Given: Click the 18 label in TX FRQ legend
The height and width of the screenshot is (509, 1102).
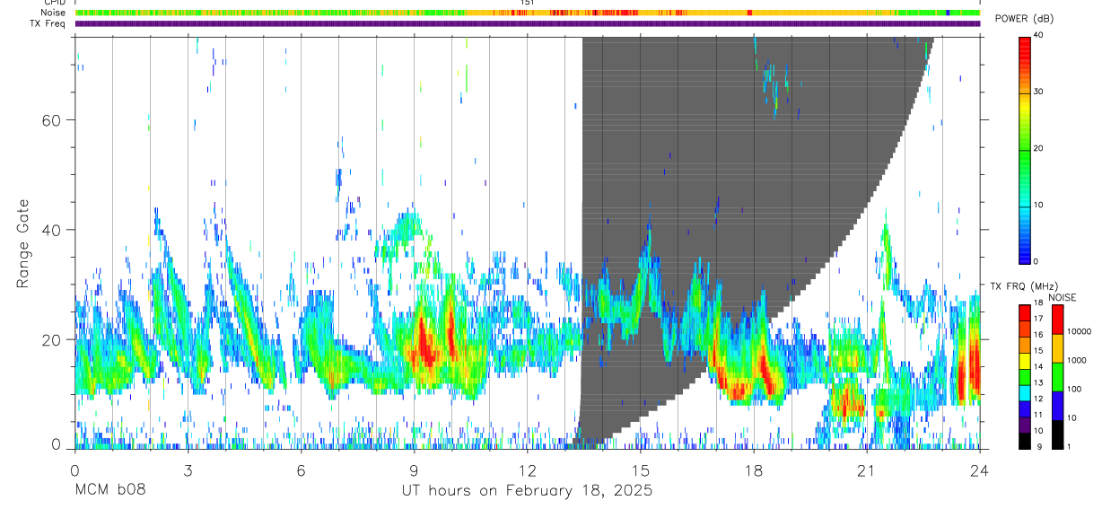Looking at the screenshot, I should (x=1039, y=303).
